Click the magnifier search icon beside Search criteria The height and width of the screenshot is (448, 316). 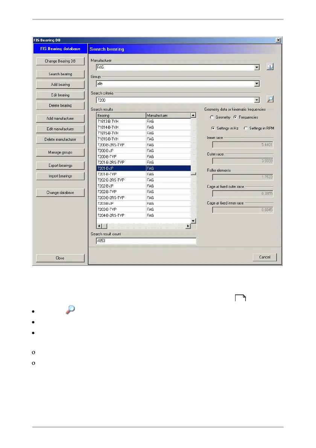coord(270,99)
